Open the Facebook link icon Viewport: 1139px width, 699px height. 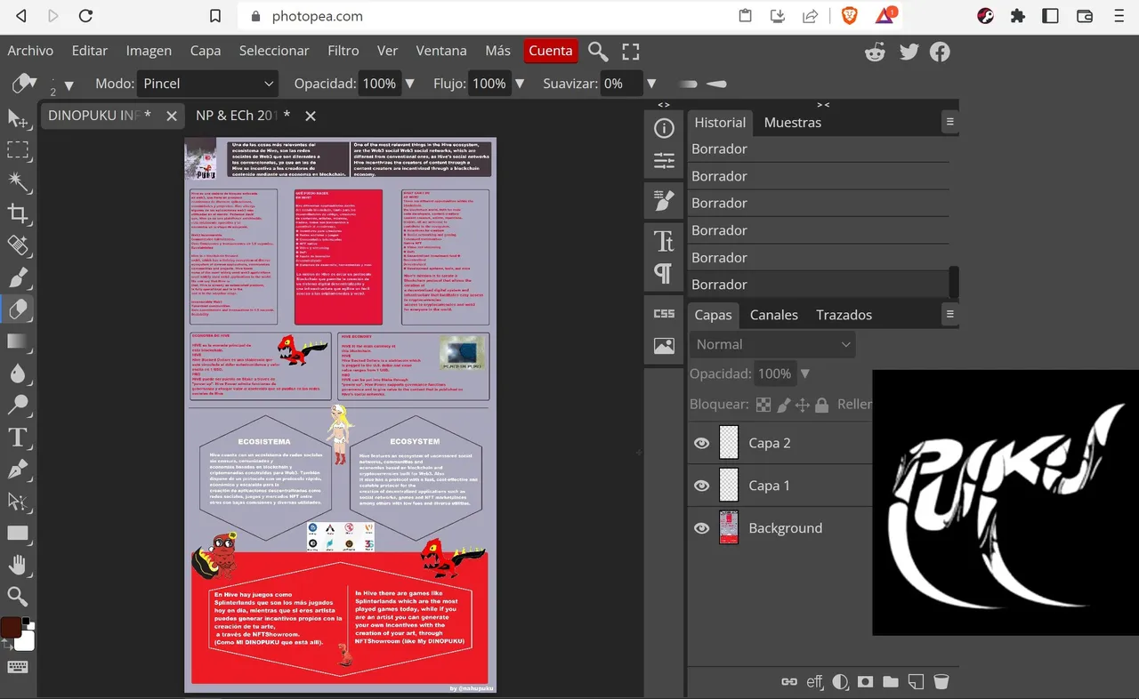pyautogui.click(x=940, y=52)
